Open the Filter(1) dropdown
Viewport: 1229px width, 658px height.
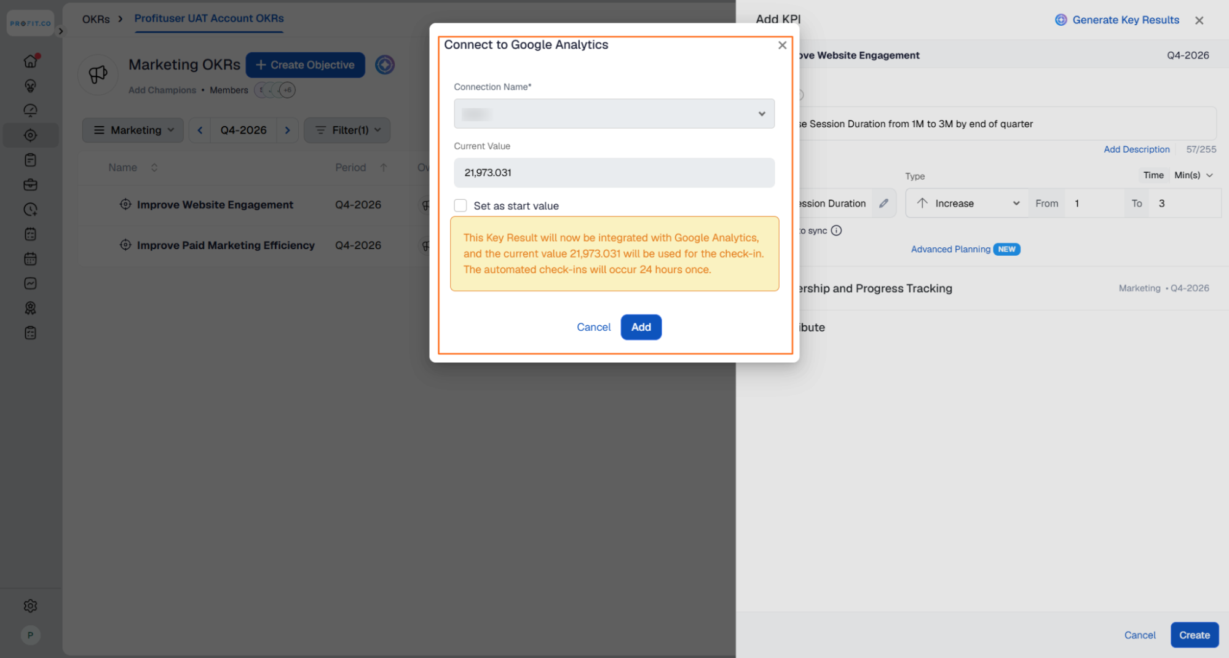pyautogui.click(x=347, y=130)
